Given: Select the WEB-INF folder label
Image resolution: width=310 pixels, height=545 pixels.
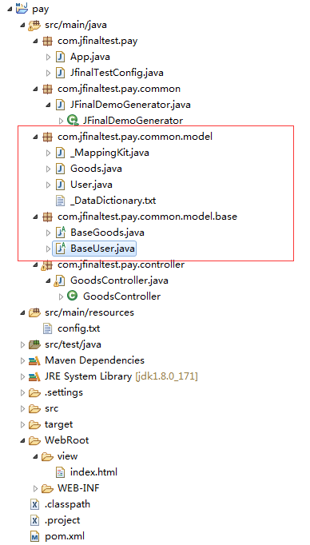Looking at the screenshot, I should point(78,488).
